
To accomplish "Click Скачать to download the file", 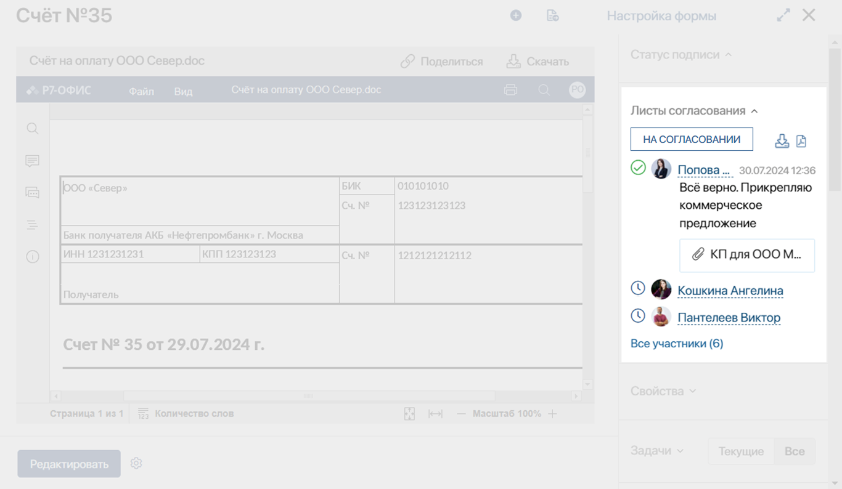I will pyautogui.click(x=537, y=62).
